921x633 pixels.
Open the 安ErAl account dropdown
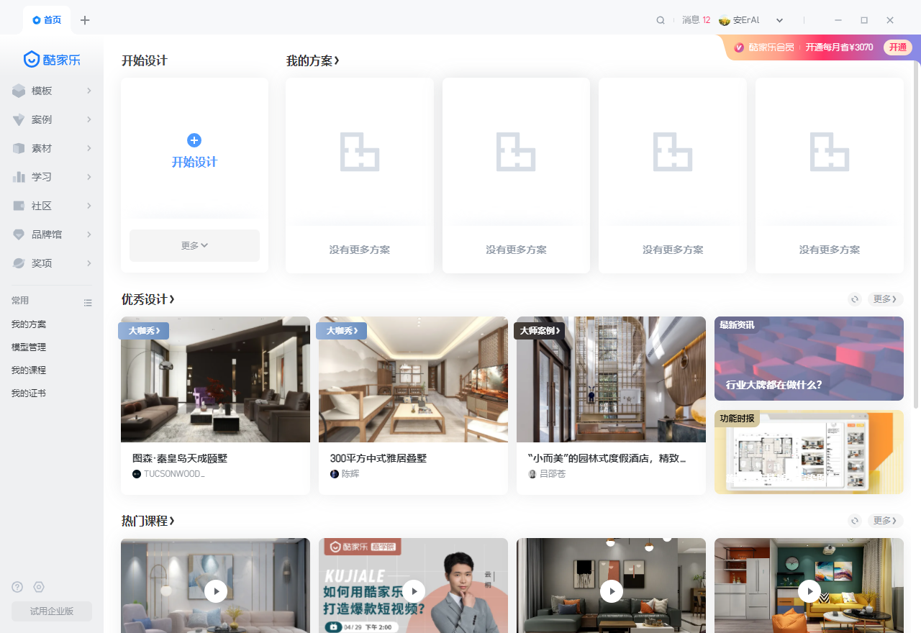coord(751,20)
